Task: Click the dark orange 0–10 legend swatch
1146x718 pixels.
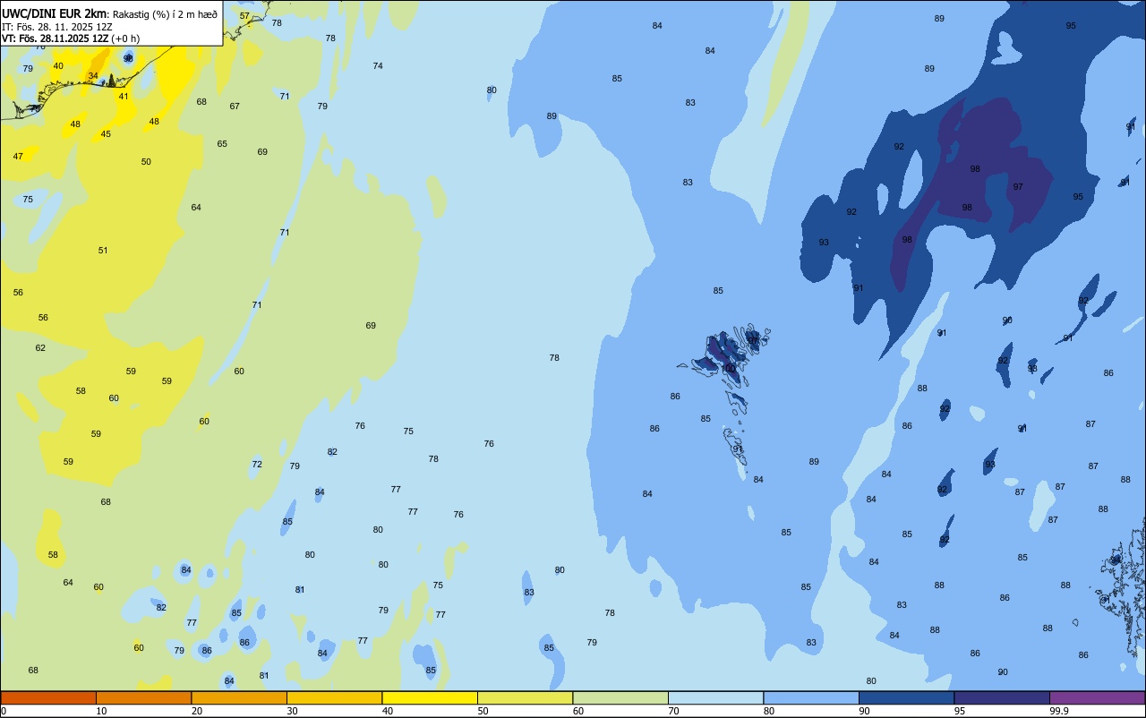Action: coord(48,697)
